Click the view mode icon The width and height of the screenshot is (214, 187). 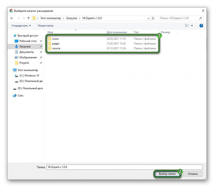tap(187, 26)
